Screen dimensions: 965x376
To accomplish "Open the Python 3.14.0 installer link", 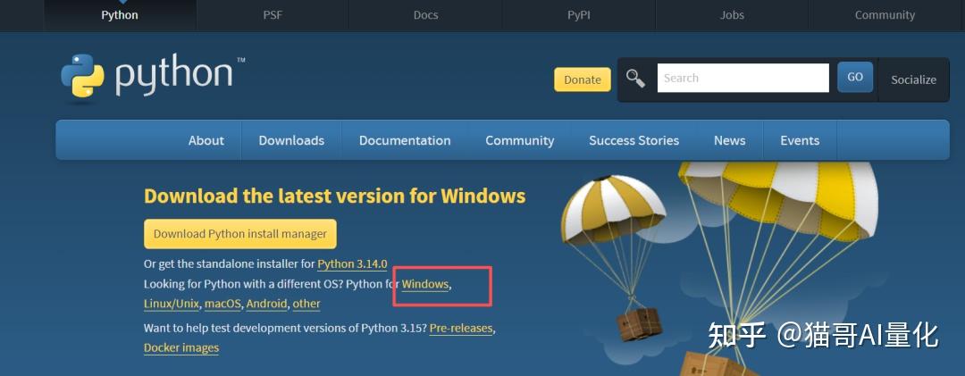I will click(352, 263).
